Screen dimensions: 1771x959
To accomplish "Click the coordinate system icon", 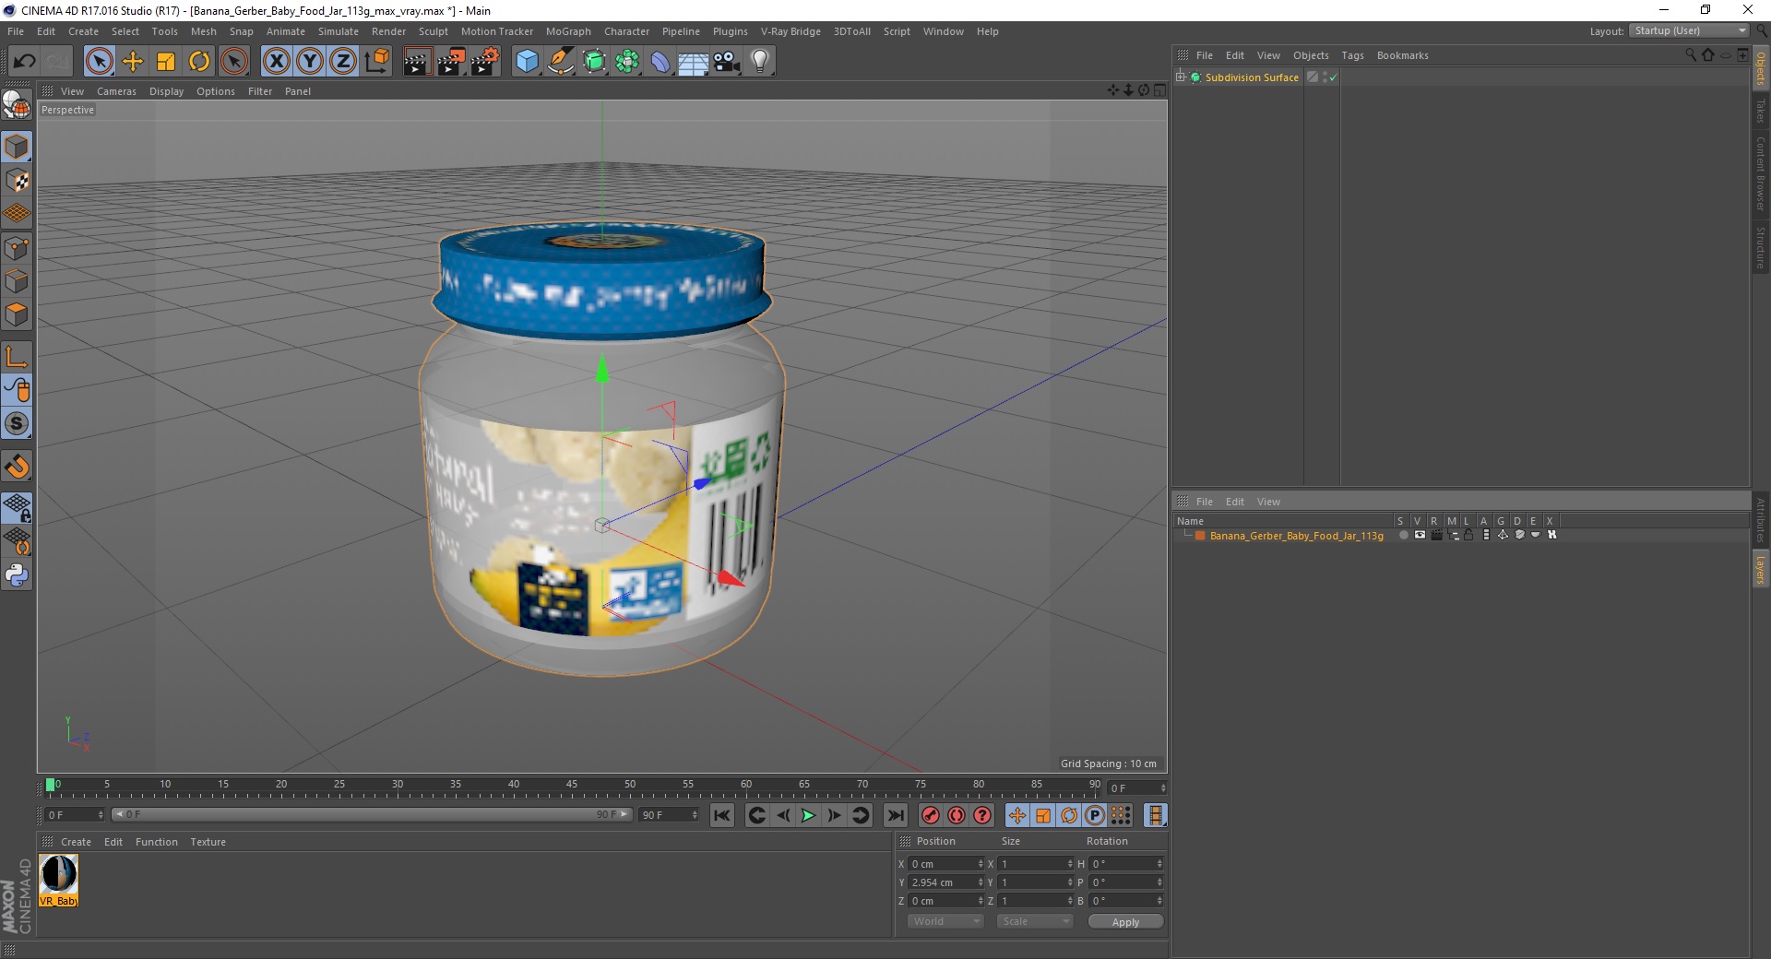I will click(x=376, y=62).
